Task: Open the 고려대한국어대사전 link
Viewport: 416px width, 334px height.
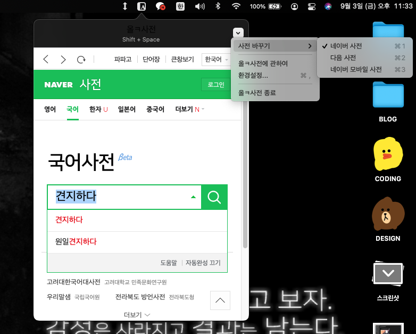Action: tap(73, 282)
